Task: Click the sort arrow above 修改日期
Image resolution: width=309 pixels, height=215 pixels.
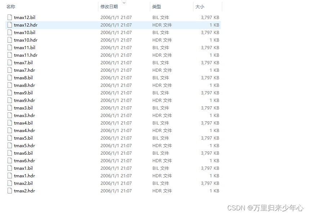Action: tap(124, 3)
